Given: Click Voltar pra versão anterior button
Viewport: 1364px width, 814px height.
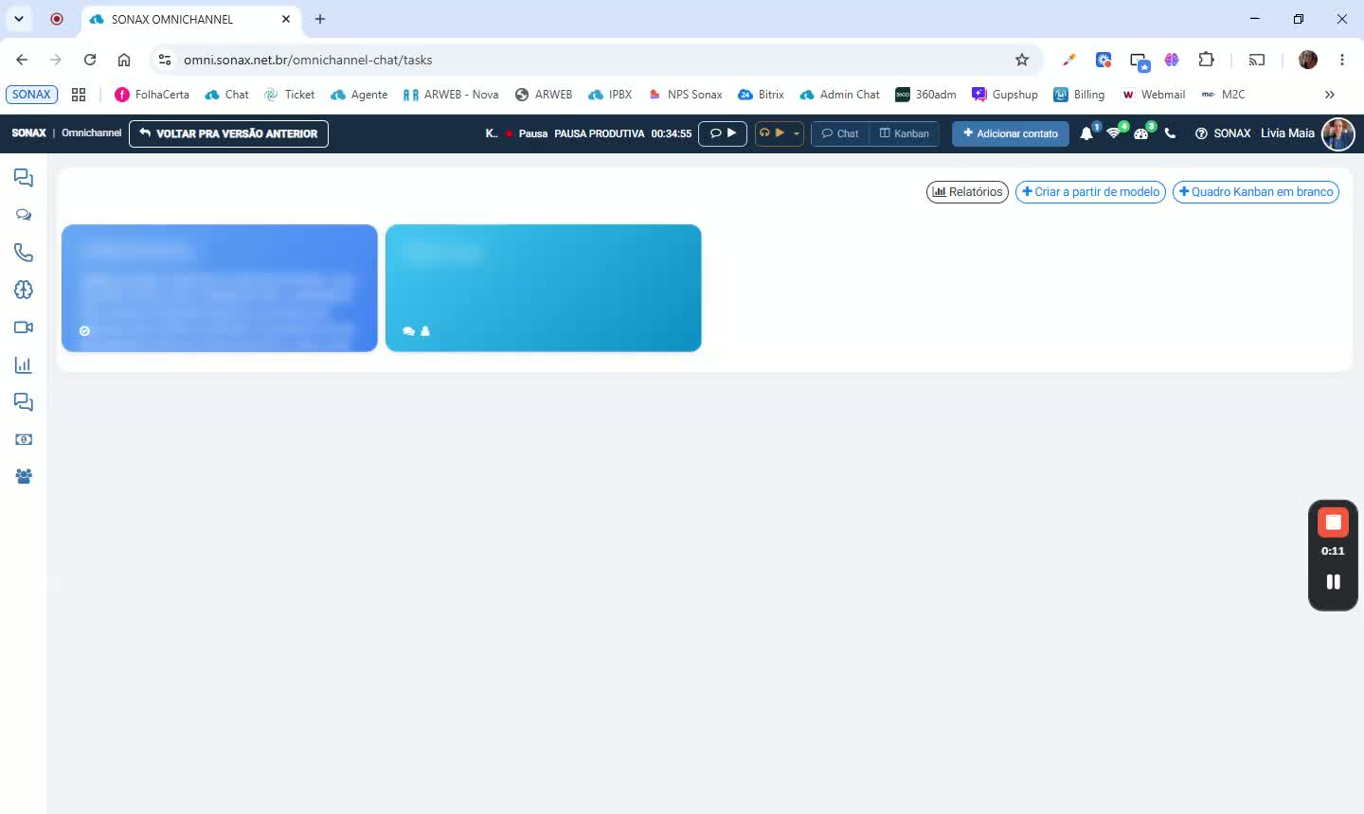Looking at the screenshot, I should coord(228,133).
